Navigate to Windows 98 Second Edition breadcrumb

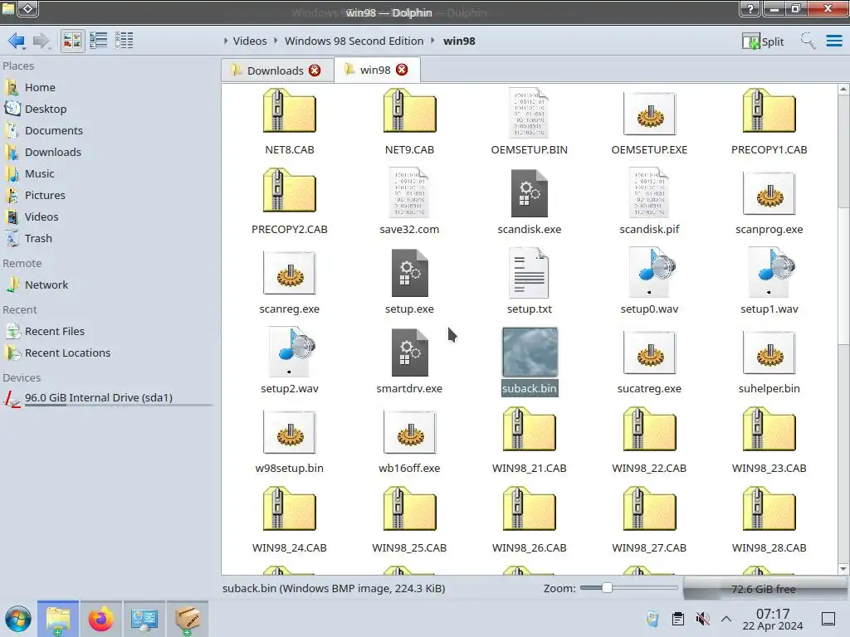click(354, 41)
